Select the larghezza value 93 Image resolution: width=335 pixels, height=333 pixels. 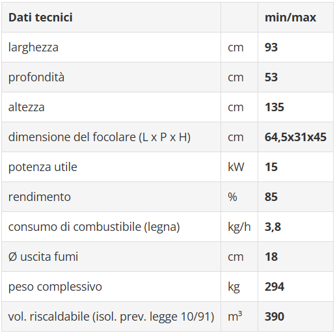[271, 47]
